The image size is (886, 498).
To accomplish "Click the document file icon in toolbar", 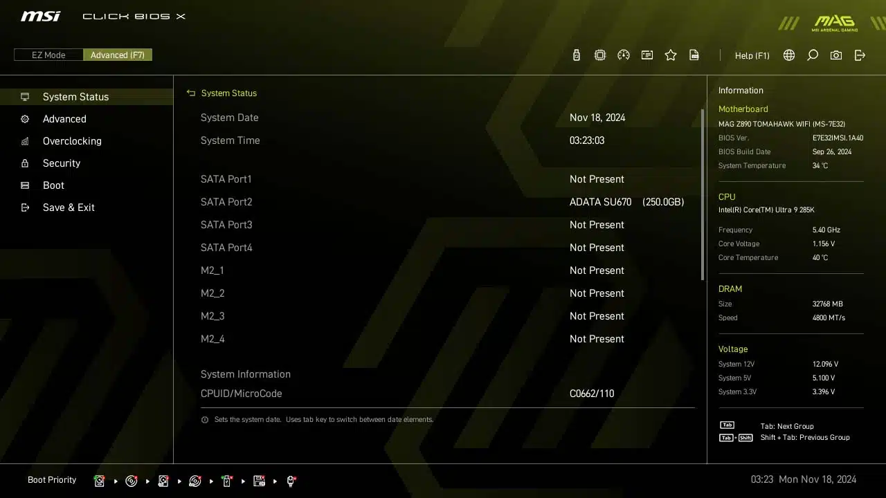I will click(694, 55).
